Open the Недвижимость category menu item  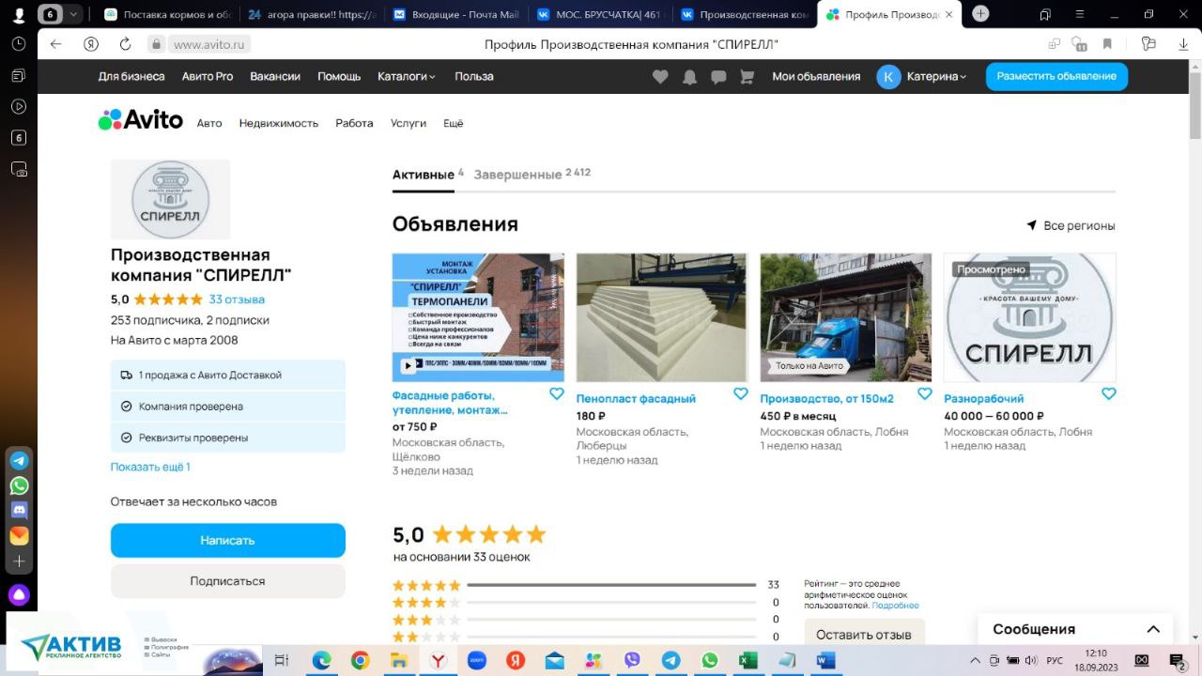click(x=278, y=123)
